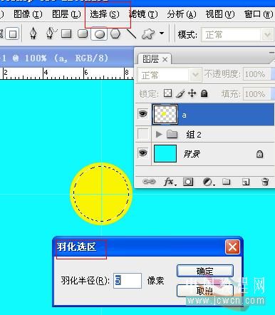Viewport: 275px width, 315px height.
Task: Open the 窗口(W) menu
Action: tap(259, 14)
